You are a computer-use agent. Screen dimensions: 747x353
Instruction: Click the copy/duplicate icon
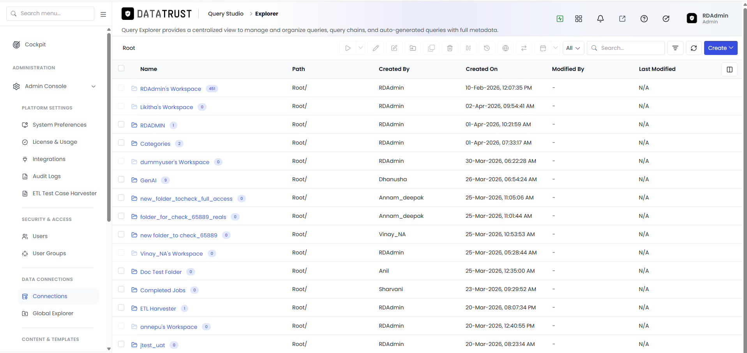pos(431,48)
